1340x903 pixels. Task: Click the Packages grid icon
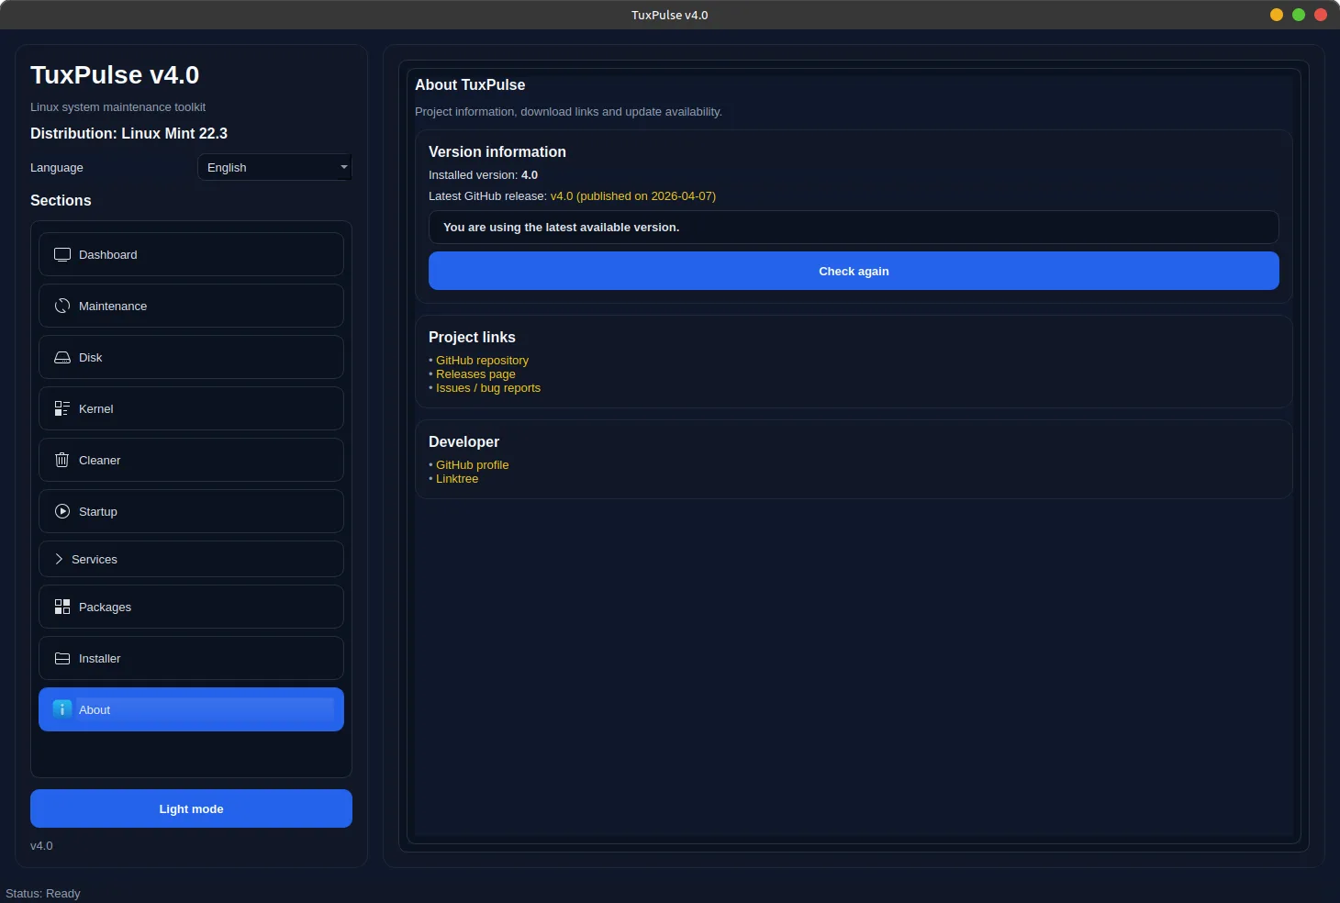tap(62, 607)
